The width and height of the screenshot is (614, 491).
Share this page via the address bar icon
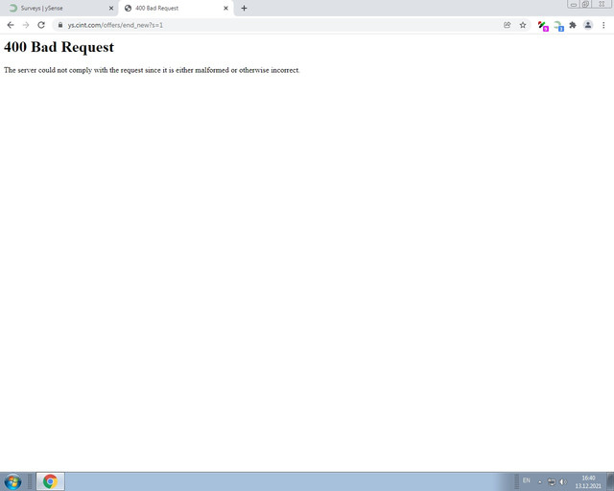coord(508,25)
